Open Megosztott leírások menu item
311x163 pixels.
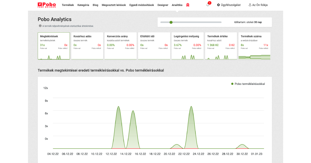click(114, 5)
